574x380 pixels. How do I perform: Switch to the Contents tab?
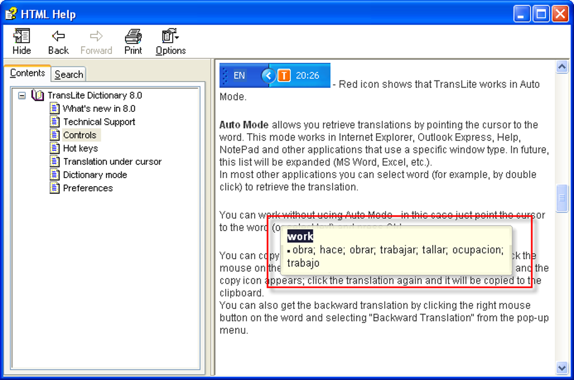coord(27,73)
